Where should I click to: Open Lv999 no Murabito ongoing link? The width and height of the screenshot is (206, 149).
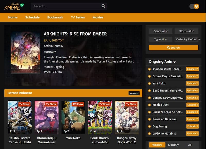(164, 134)
